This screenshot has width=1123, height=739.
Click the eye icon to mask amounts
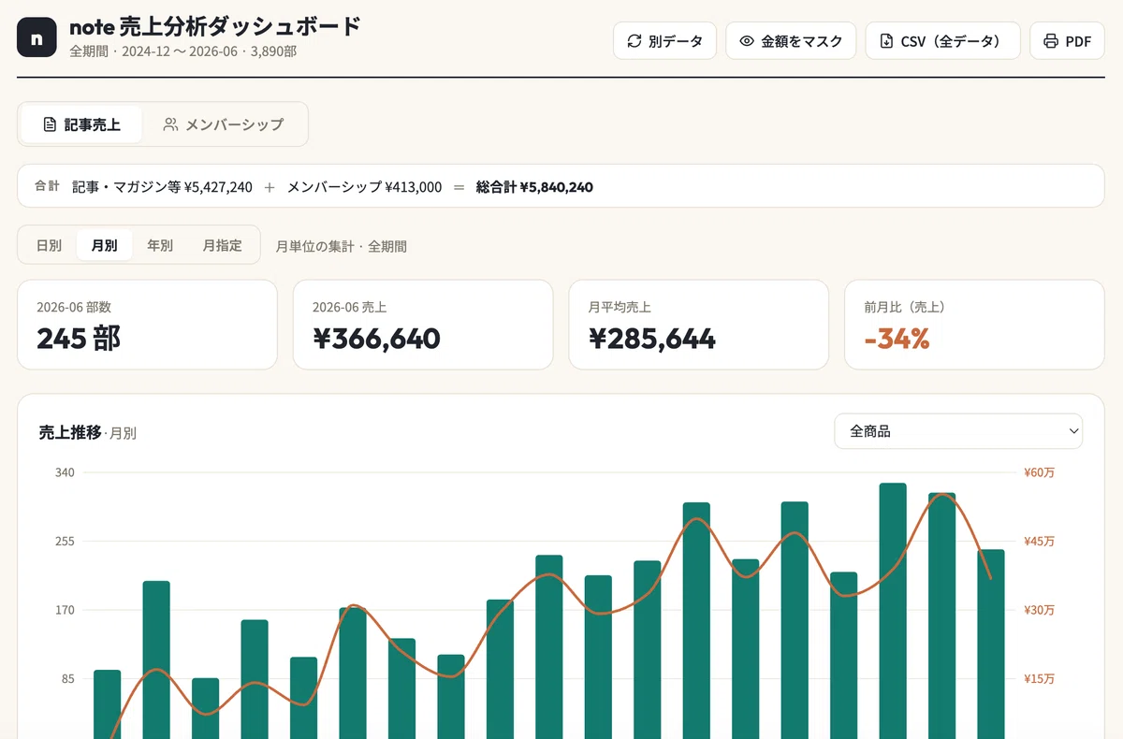pyautogui.click(x=747, y=41)
